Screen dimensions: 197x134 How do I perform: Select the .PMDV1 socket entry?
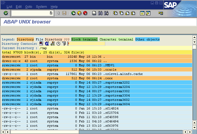tap(97, 65)
